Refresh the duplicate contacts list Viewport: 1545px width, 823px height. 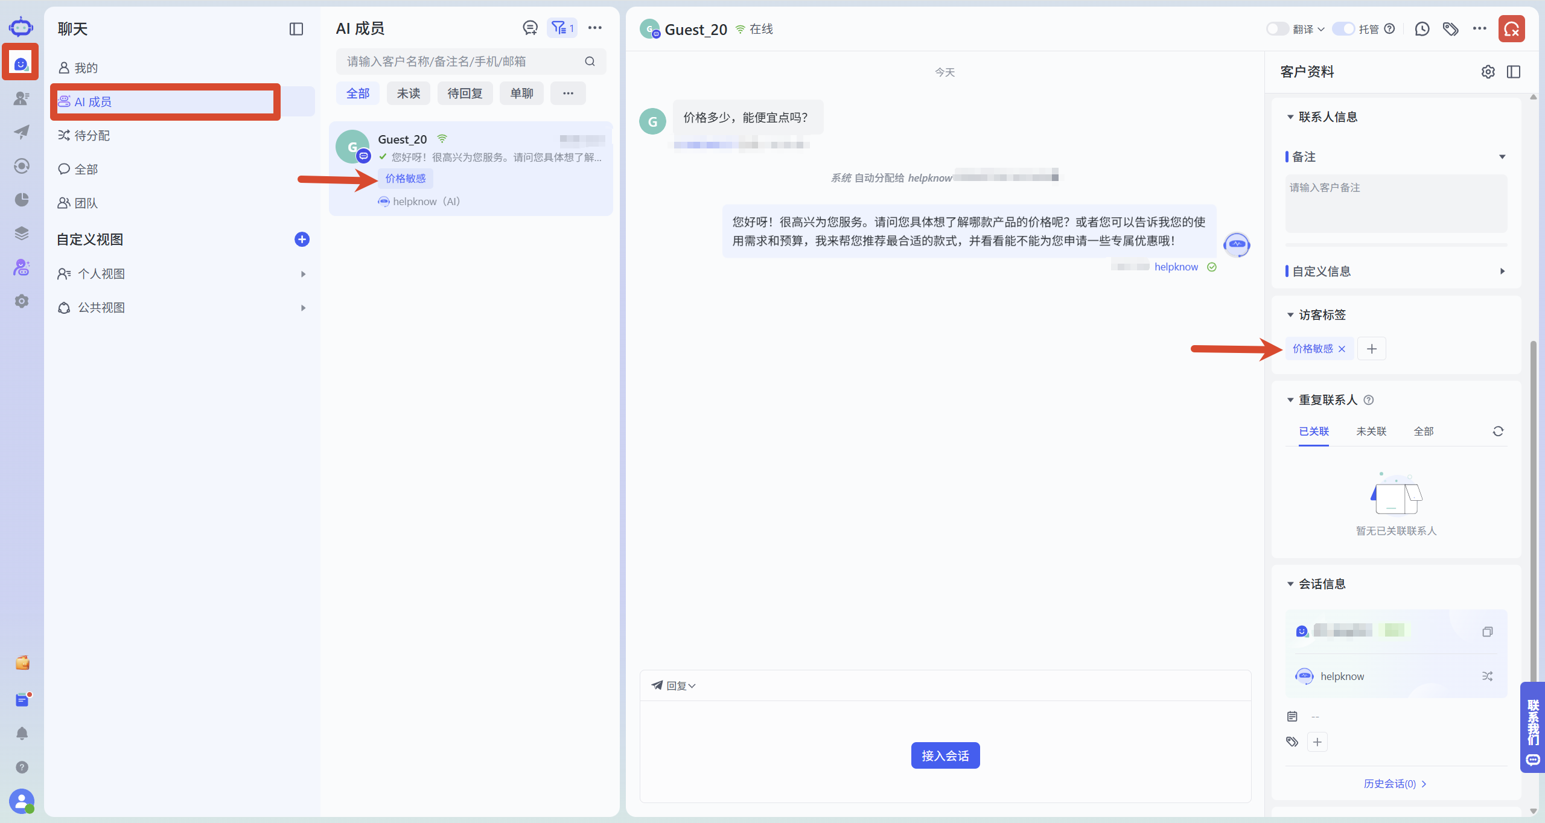[1498, 431]
